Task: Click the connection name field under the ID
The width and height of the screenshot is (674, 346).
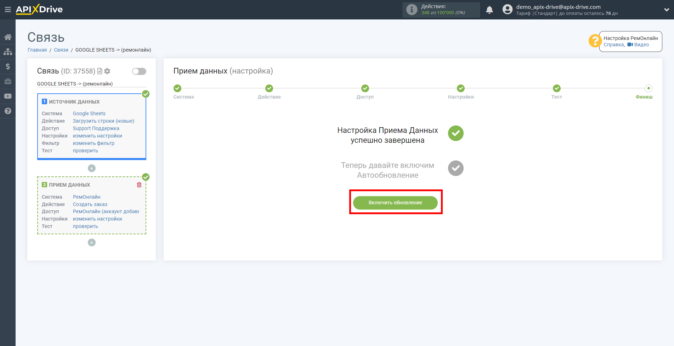Action: [x=91, y=84]
